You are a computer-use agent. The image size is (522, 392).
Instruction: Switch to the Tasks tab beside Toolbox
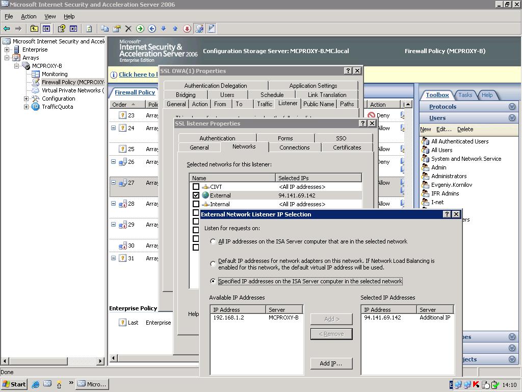coord(465,95)
